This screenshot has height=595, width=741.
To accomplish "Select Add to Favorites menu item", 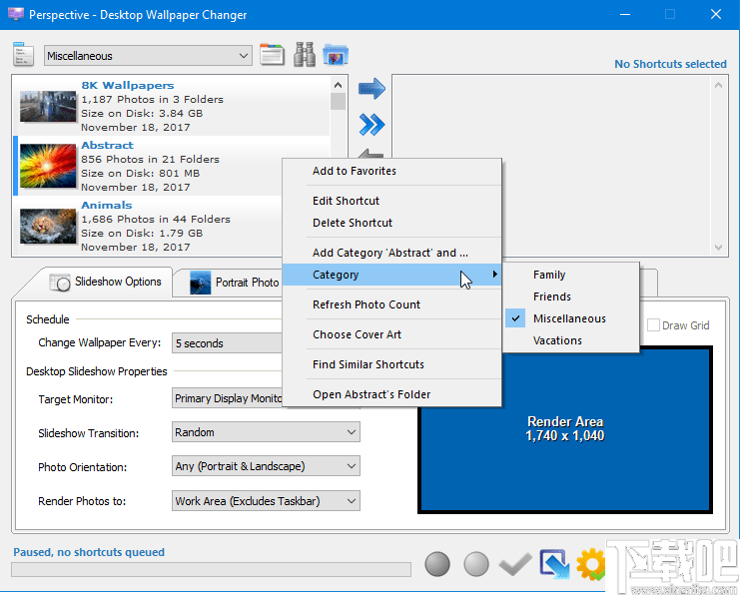I will coord(355,171).
